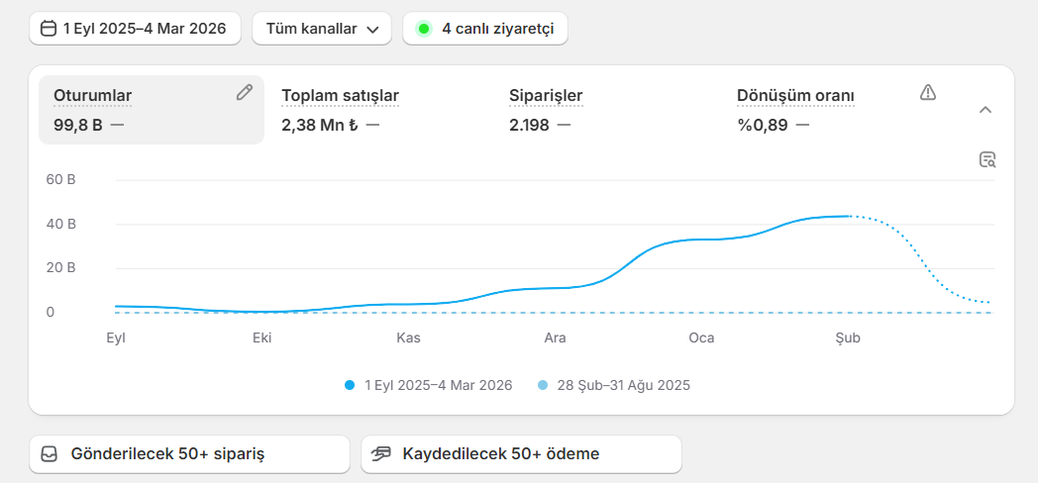This screenshot has width=1038, height=483.
Task: Select the Toplam satışlar metric tab
Action: coord(340,96)
